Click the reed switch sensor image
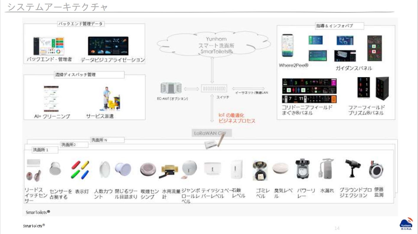The height and width of the screenshot is (234, 418). point(33,170)
